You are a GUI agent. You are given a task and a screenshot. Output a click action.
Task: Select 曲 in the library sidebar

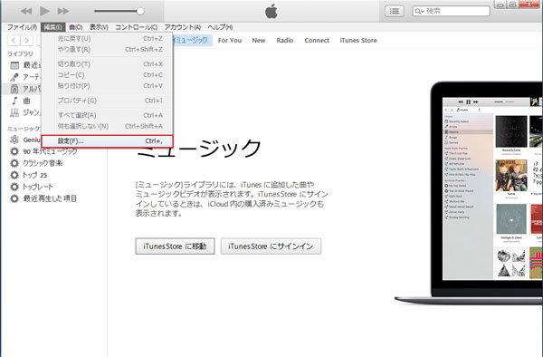pos(26,101)
